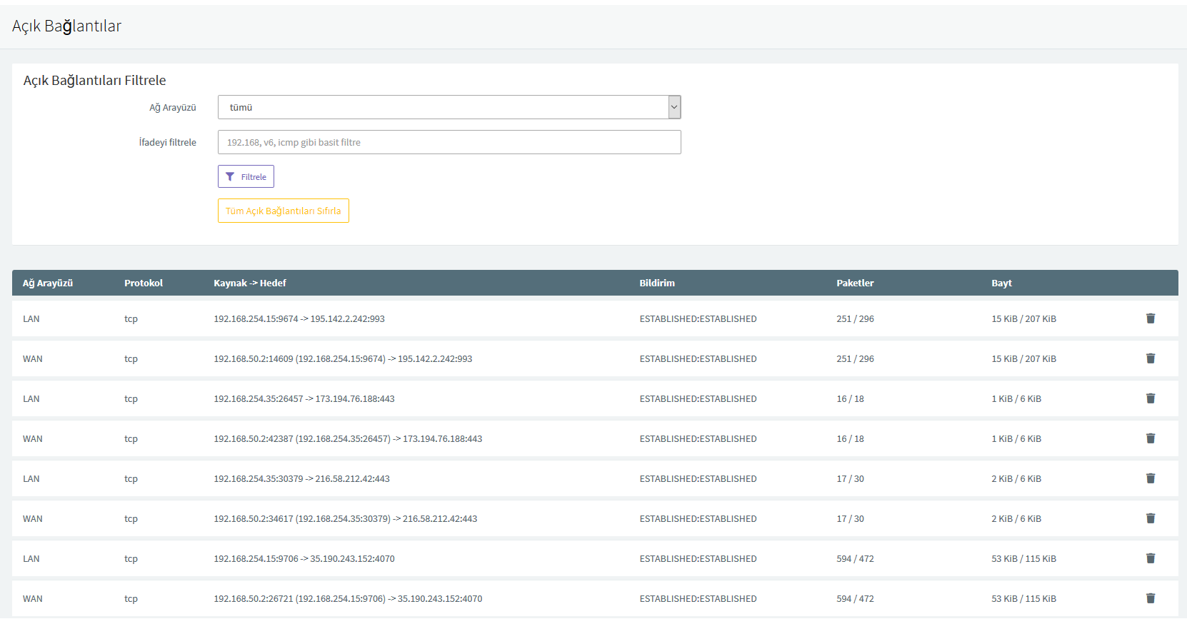Screen dimensions: 1187x624
Task: Click trash icon for LAN 216.58.212.42:443 connection
Action: click(1150, 478)
